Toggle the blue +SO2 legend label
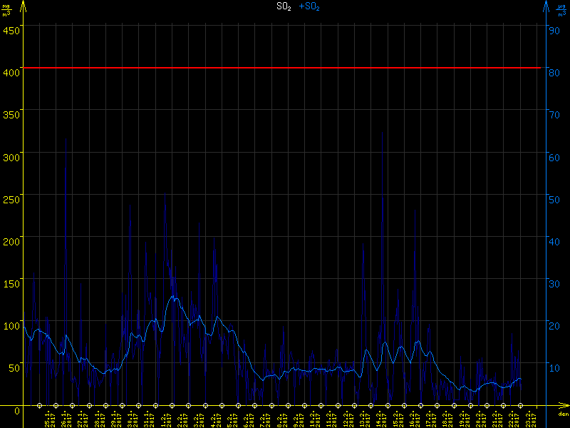This screenshot has height=428, width=570. tap(309, 6)
